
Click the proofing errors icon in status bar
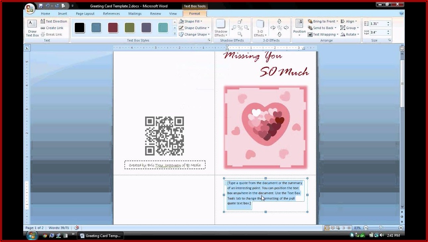[77, 228]
